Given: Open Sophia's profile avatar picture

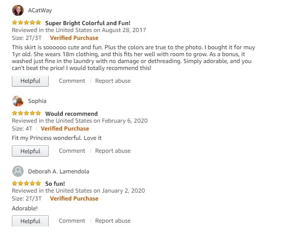Looking at the screenshot, I should click(18, 101).
